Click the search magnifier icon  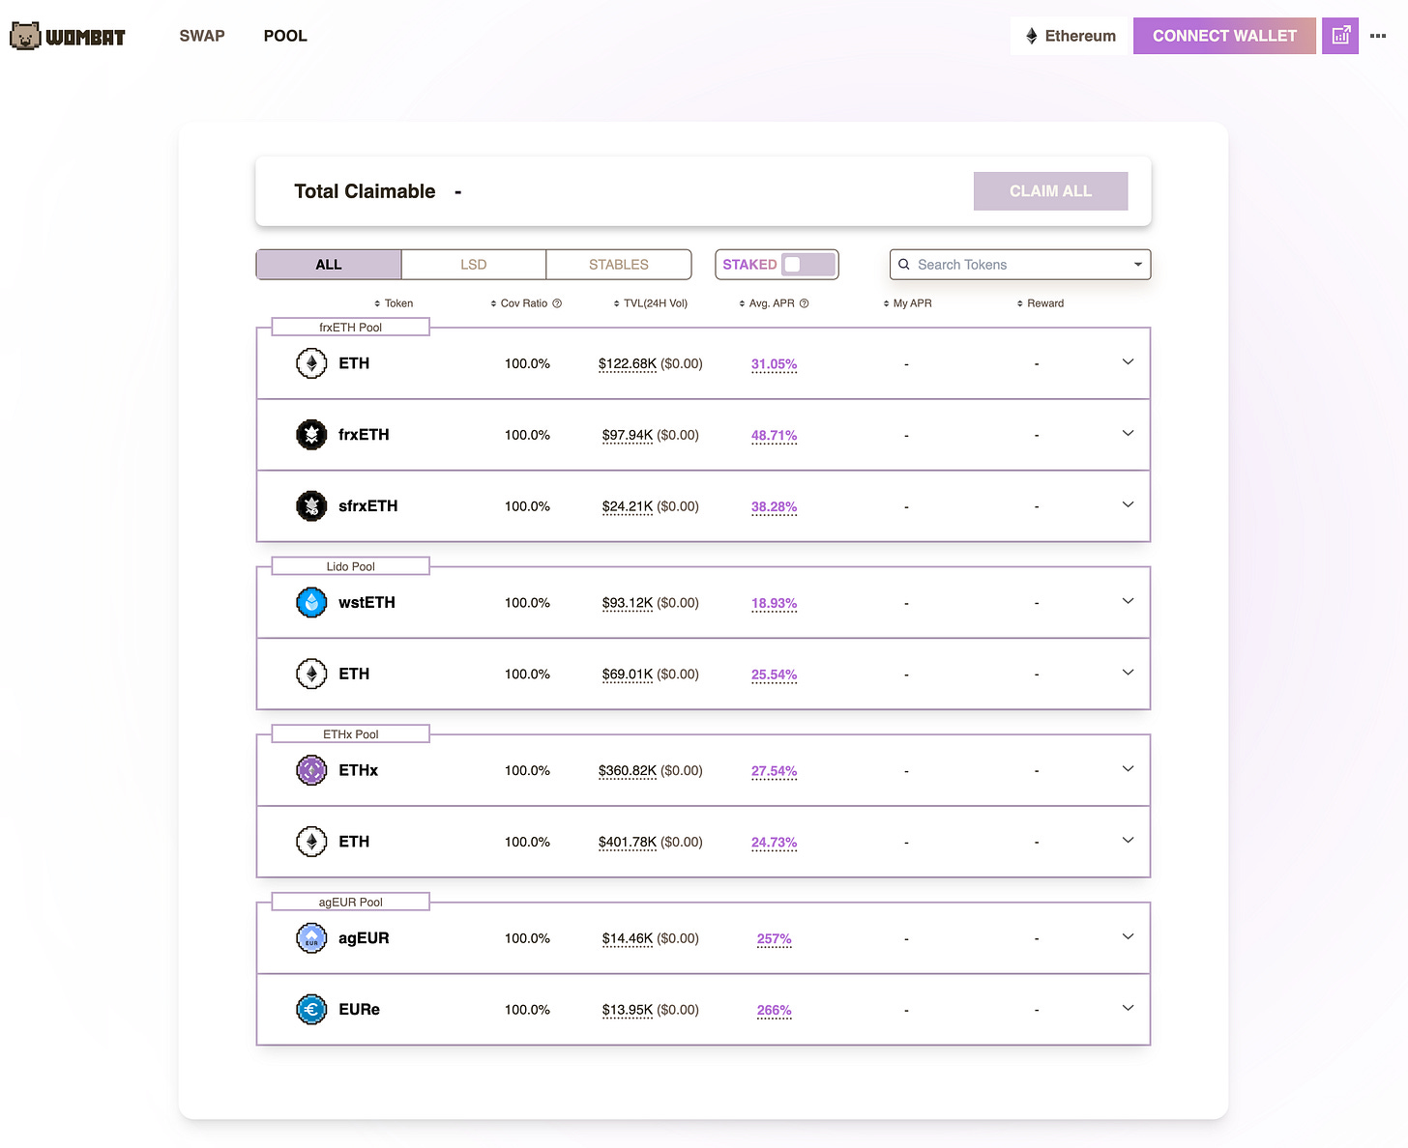tap(904, 264)
